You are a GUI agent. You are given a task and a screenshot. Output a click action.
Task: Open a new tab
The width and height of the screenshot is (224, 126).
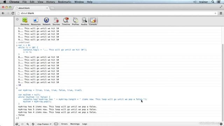52,8
